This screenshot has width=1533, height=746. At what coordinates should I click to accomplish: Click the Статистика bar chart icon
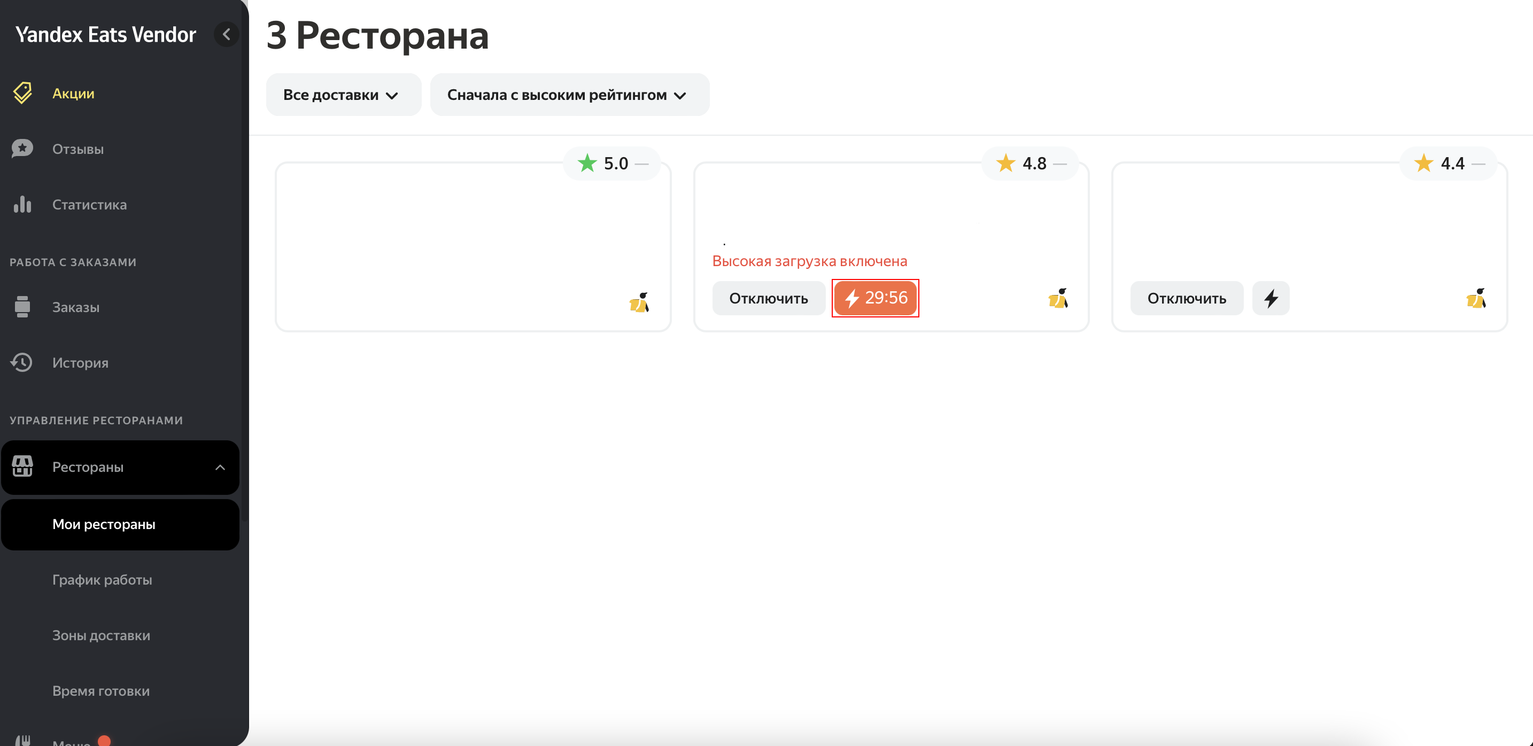[x=22, y=205]
